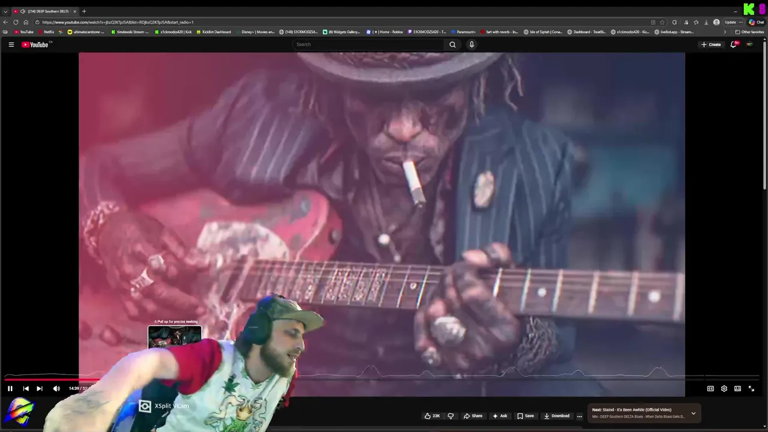The image size is (768, 432).
Task: Submit search with magnifier button
Action: 452,44
